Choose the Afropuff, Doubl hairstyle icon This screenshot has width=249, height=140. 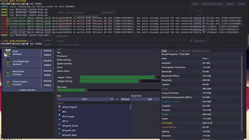[60, 124]
